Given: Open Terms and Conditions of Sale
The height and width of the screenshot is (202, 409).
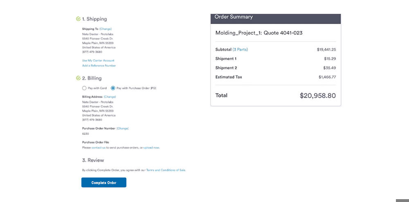Looking at the screenshot, I should [166, 170].
